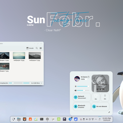Click the 6.4 GiB libre free space text
The height and width of the screenshot is (123, 123).
pyautogui.click(x=35, y=83)
